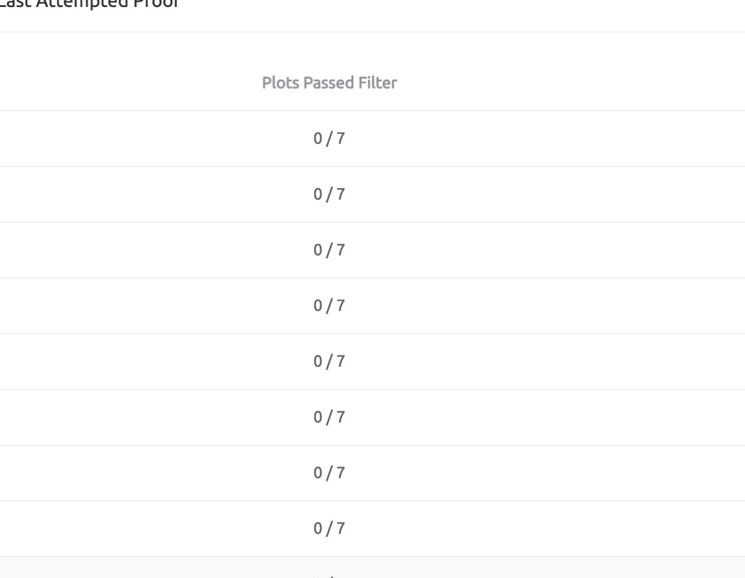Click the fifth row's 0 / 7 value
Screen dimensions: 745x578
click(x=329, y=361)
